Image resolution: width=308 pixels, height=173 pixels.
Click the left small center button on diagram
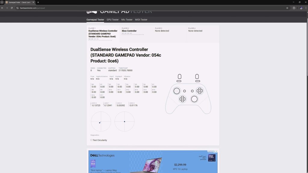click(184, 91)
